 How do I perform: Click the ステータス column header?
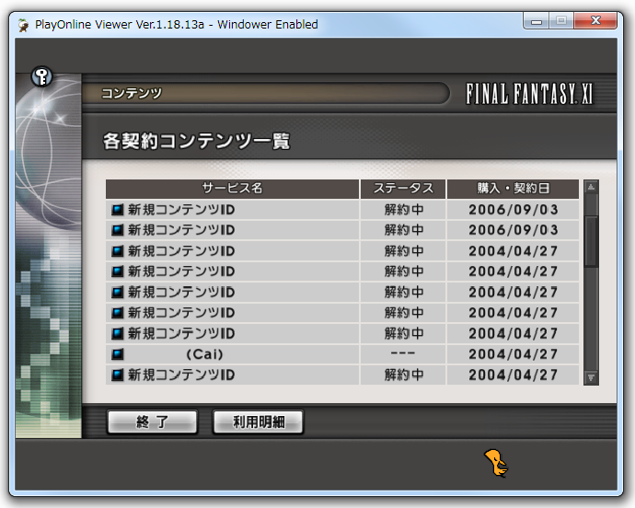tap(403, 189)
